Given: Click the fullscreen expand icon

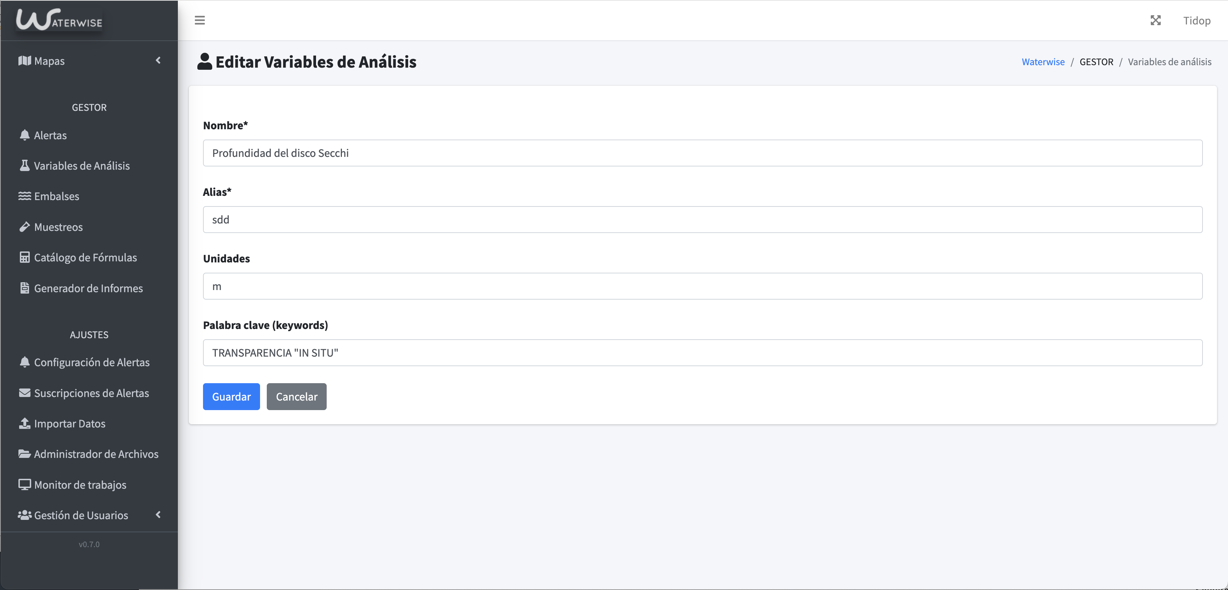Looking at the screenshot, I should pyautogui.click(x=1155, y=21).
